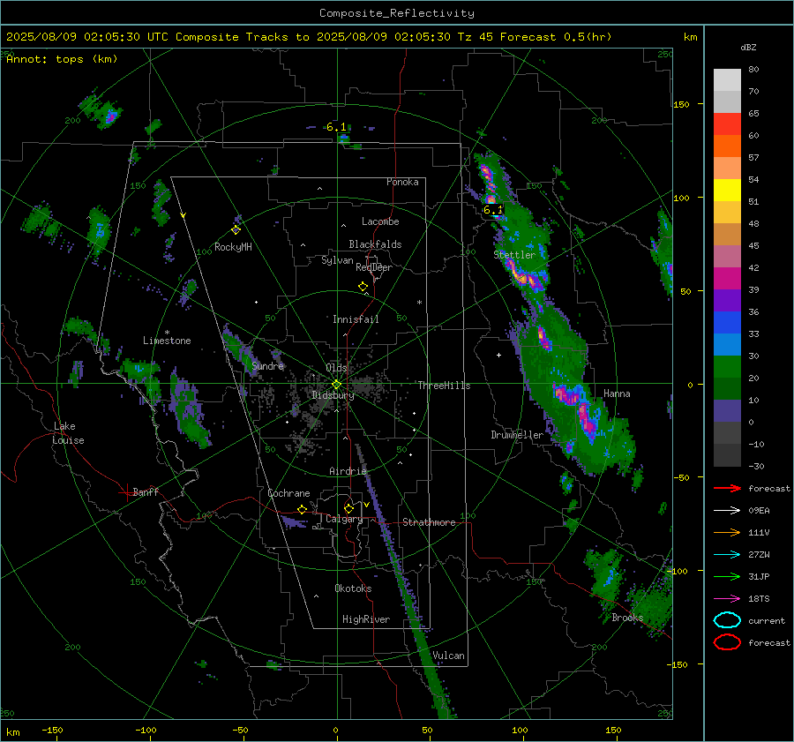The width and height of the screenshot is (794, 742).
Task: Click the Composite_Reflectivity title
Action: pyautogui.click(x=397, y=13)
